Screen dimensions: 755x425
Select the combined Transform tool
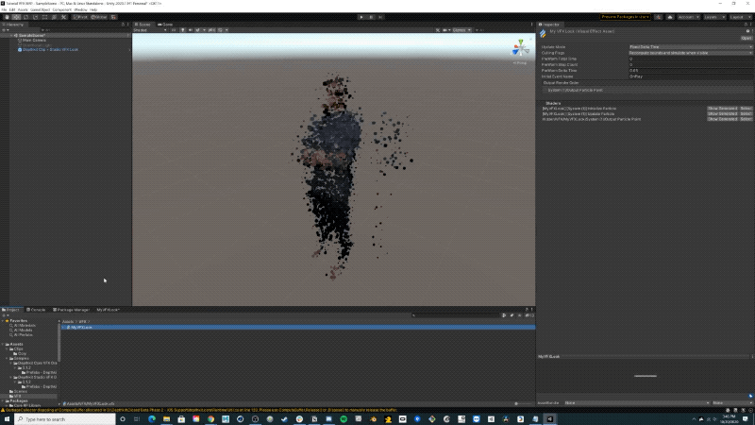(54, 17)
